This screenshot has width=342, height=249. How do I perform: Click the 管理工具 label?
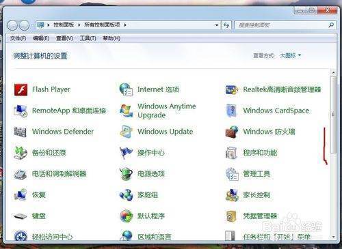click(256, 174)
